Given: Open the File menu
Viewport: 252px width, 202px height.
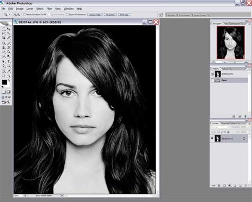Looking at the screenshot, I should pyautogui.click(x=3, y=9).
